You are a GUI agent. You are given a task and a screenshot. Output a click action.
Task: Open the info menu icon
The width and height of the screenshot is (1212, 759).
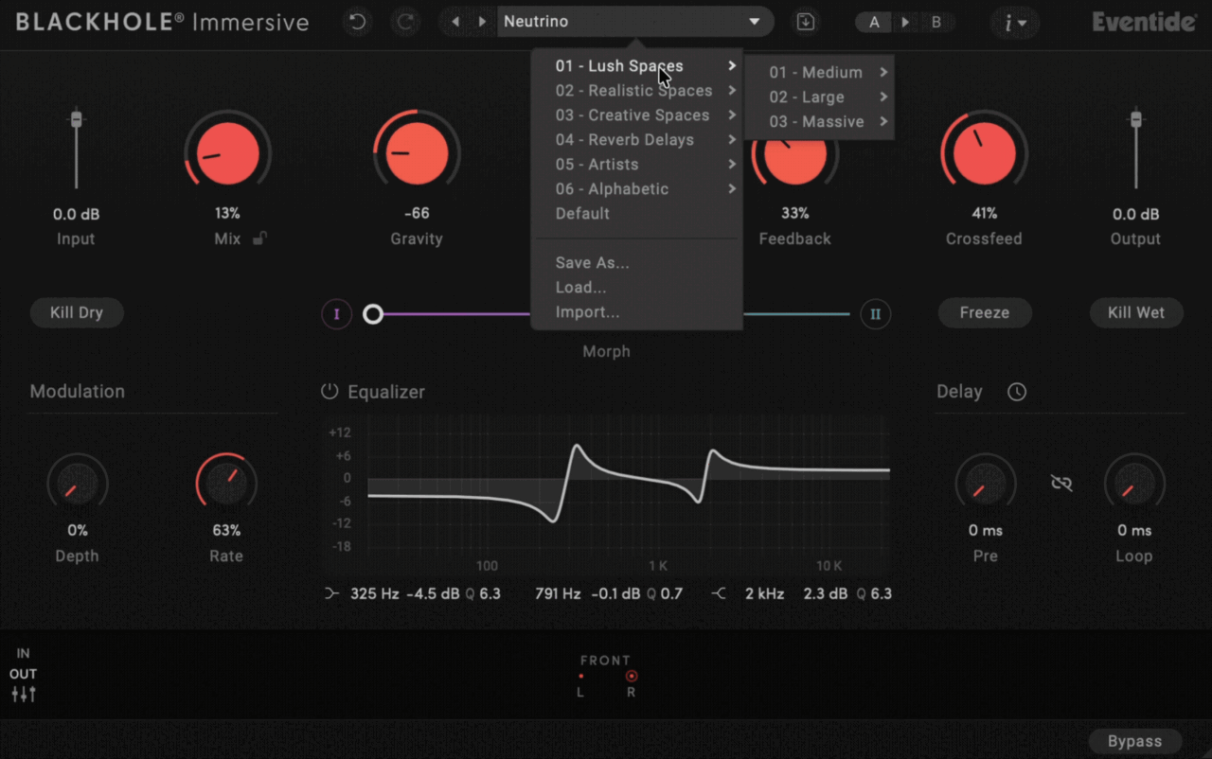[x=1015, y=23]
